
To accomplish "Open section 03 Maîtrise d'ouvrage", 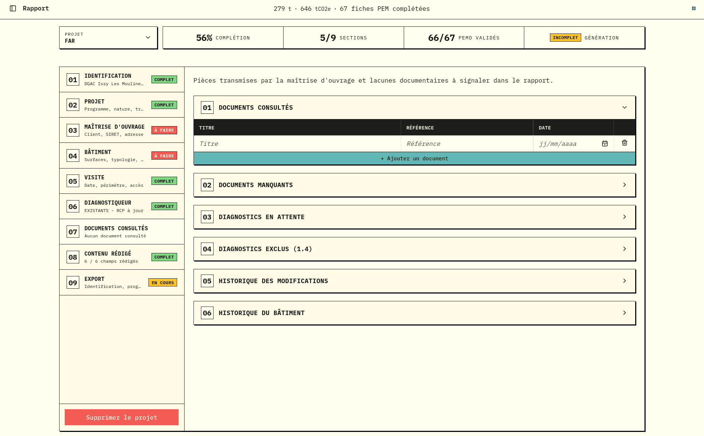I will tap(122, 130).
